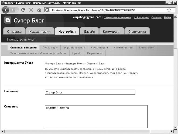Maximize the Firefox window
Image resolution: width=178 pixels, height=134 pixels.
click(171, 3)
